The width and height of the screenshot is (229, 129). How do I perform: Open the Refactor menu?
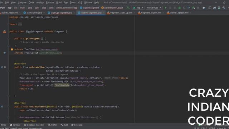pos(50,3)
